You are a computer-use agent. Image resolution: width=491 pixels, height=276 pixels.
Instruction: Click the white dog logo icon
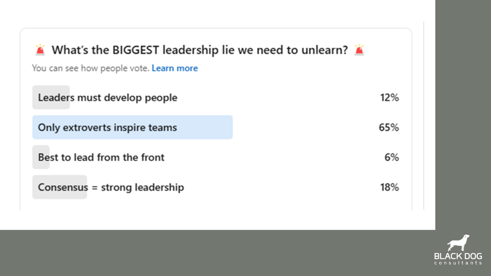point(458,243)
